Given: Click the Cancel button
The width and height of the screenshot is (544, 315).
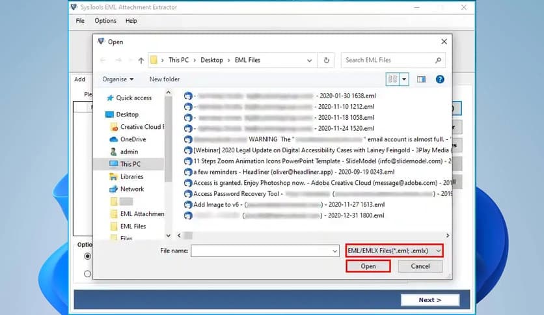Looking at the screenshot, I should tap(420, 266).
